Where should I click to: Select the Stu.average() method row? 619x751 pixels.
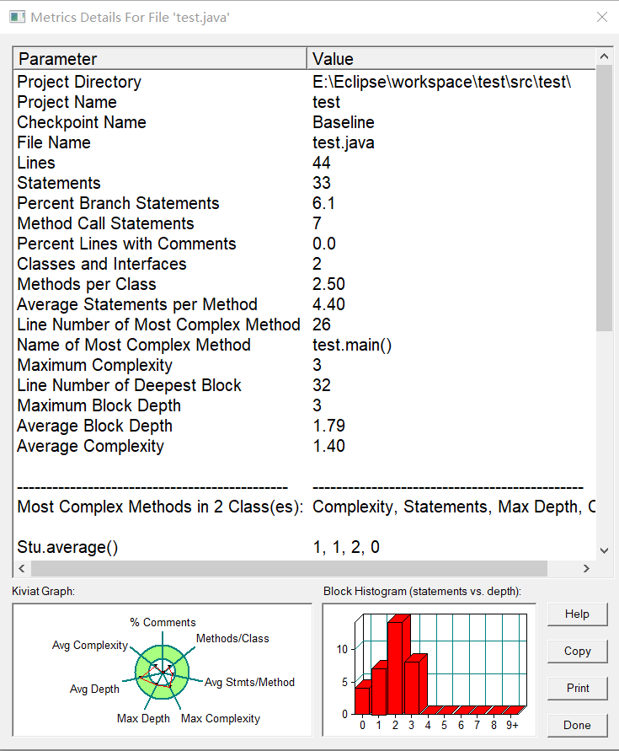(305, 547)
